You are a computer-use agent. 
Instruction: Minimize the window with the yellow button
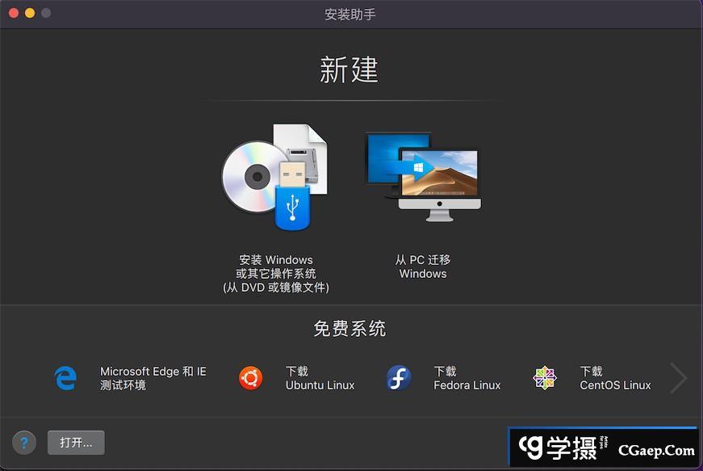coord(30,14)
